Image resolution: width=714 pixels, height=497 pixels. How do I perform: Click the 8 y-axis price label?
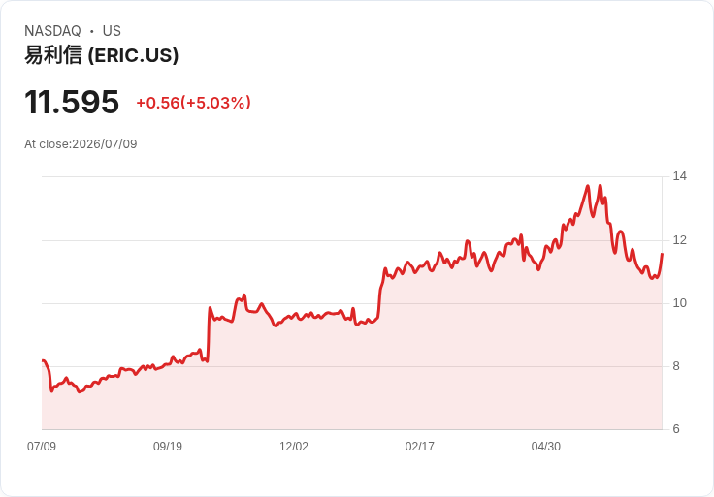[676, 366]
